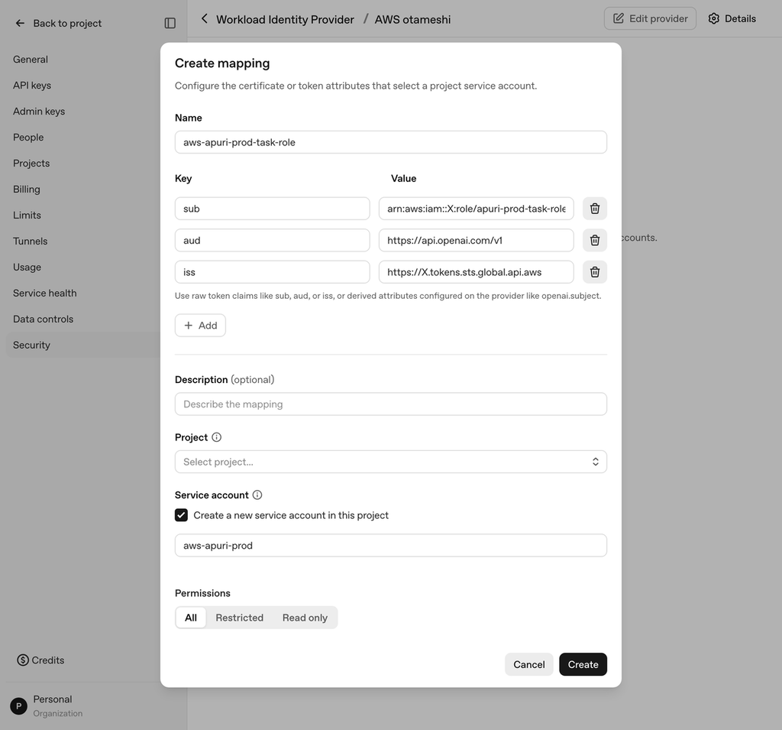
Task: Open the Select project dropdown
Action: (390, 462)
